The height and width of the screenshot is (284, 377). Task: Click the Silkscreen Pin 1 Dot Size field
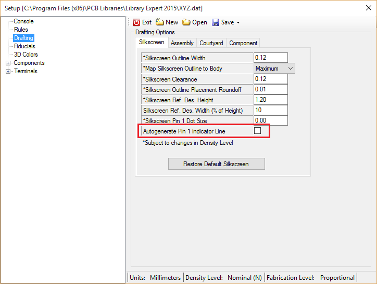pos(270,120)
